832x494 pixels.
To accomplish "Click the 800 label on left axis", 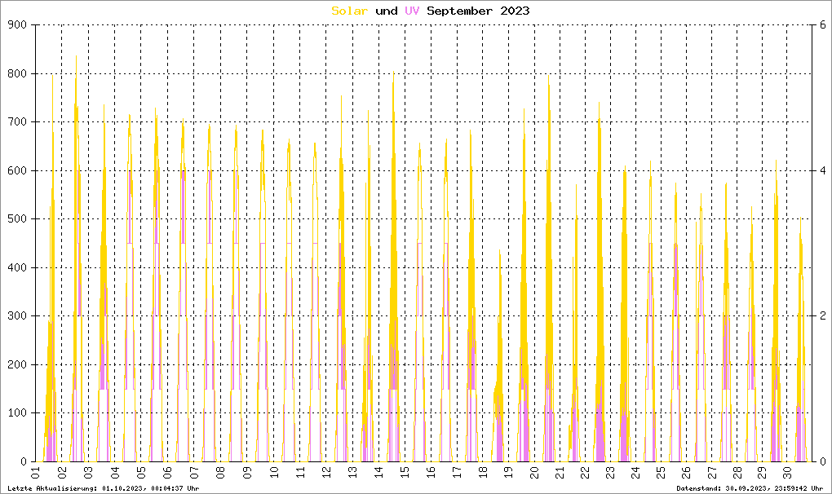I will tap(18, 74).
